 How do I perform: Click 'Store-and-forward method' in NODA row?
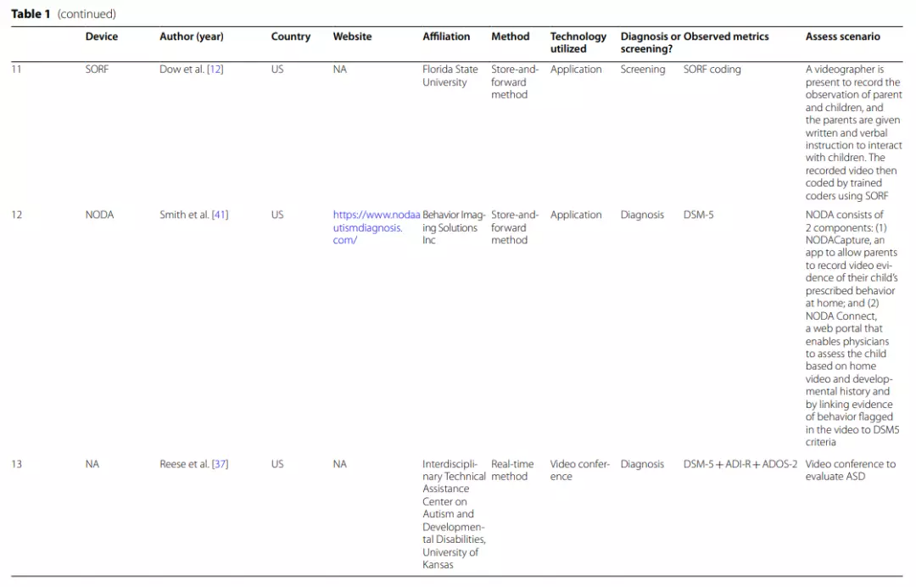click(x=515, y=227)
